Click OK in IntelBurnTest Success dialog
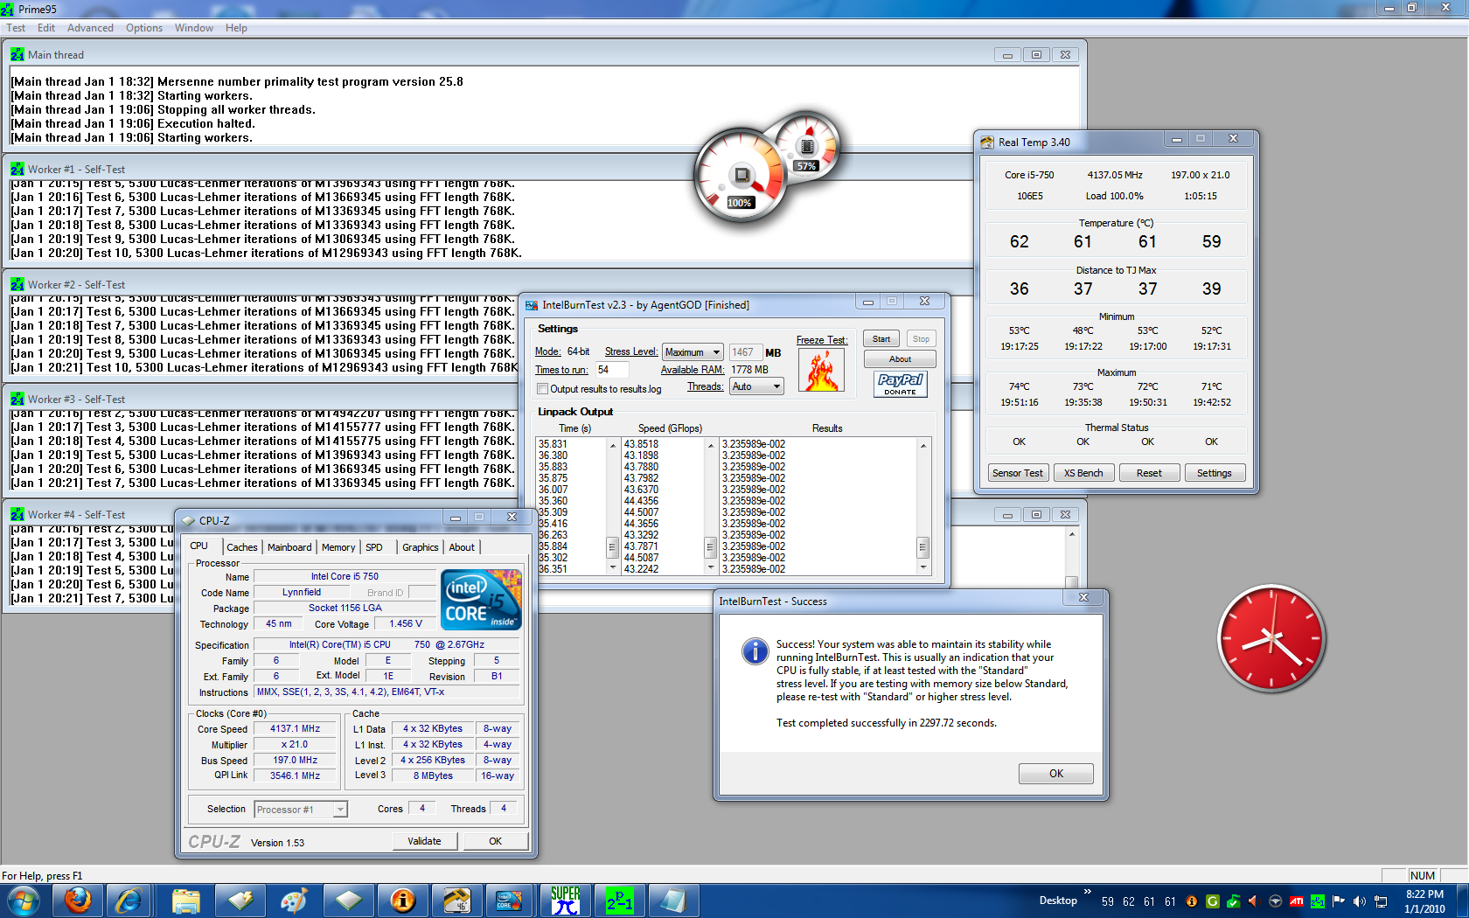The width and height of the screenshot is (1469, 918). tap(1056, 774)
